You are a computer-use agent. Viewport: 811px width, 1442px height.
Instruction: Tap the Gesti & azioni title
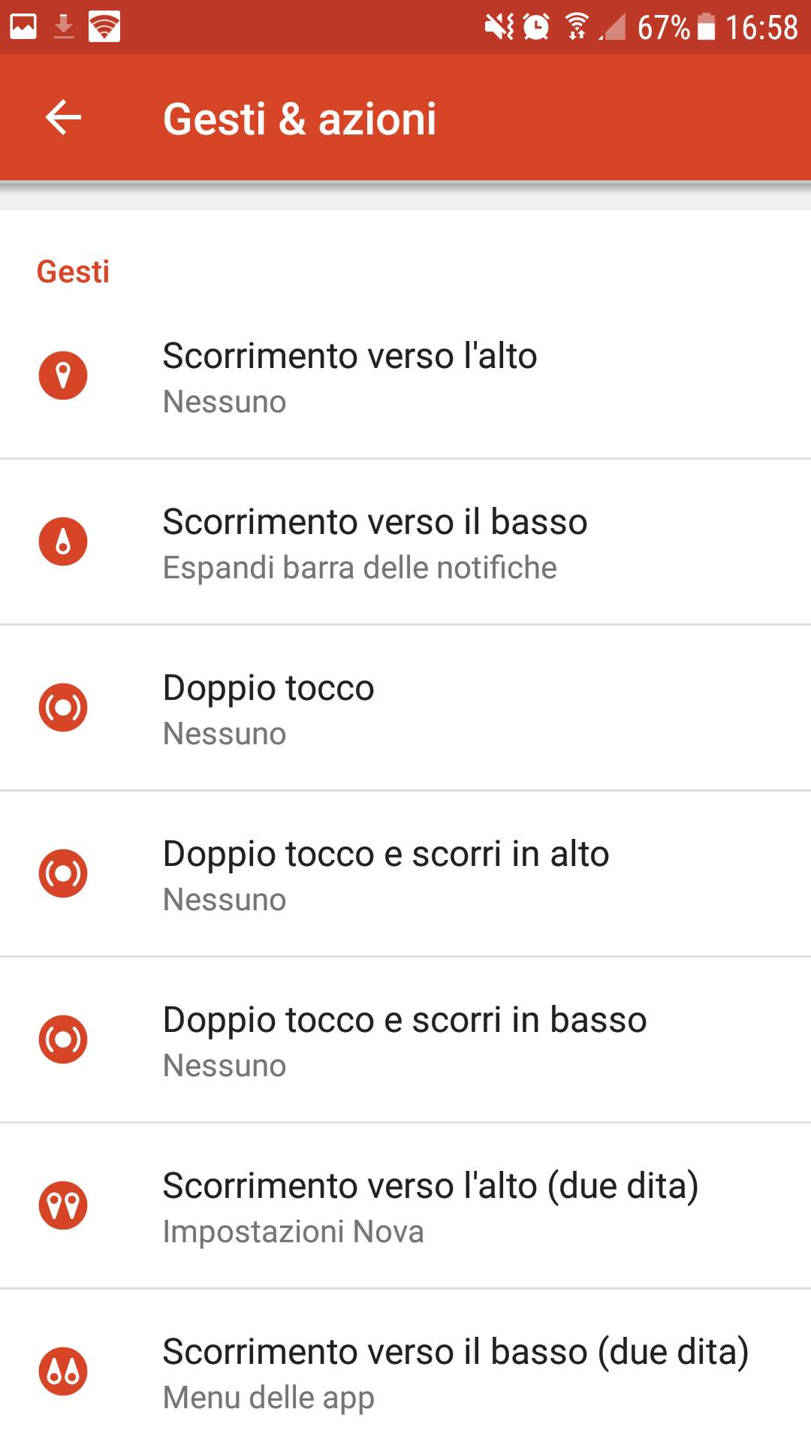300,119
